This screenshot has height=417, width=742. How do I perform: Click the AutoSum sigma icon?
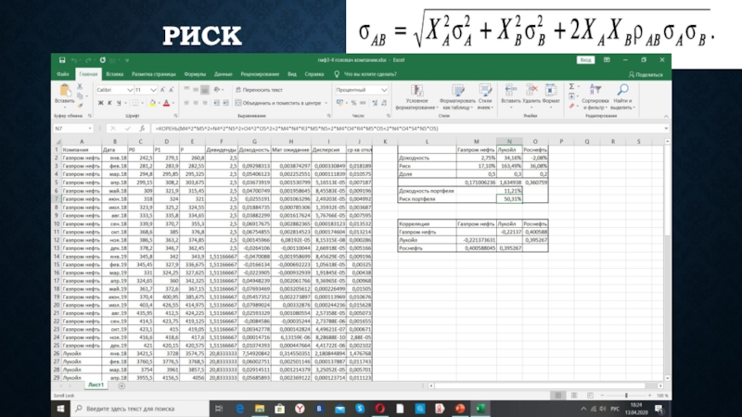[571, 86]
